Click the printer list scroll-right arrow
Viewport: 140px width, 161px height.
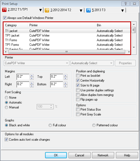129,52
